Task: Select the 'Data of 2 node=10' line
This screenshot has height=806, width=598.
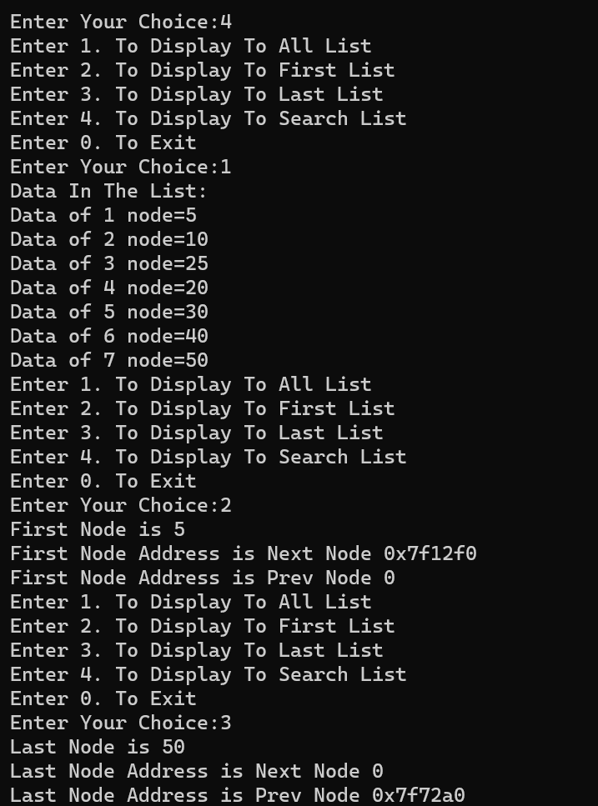Action: [109, 239]
